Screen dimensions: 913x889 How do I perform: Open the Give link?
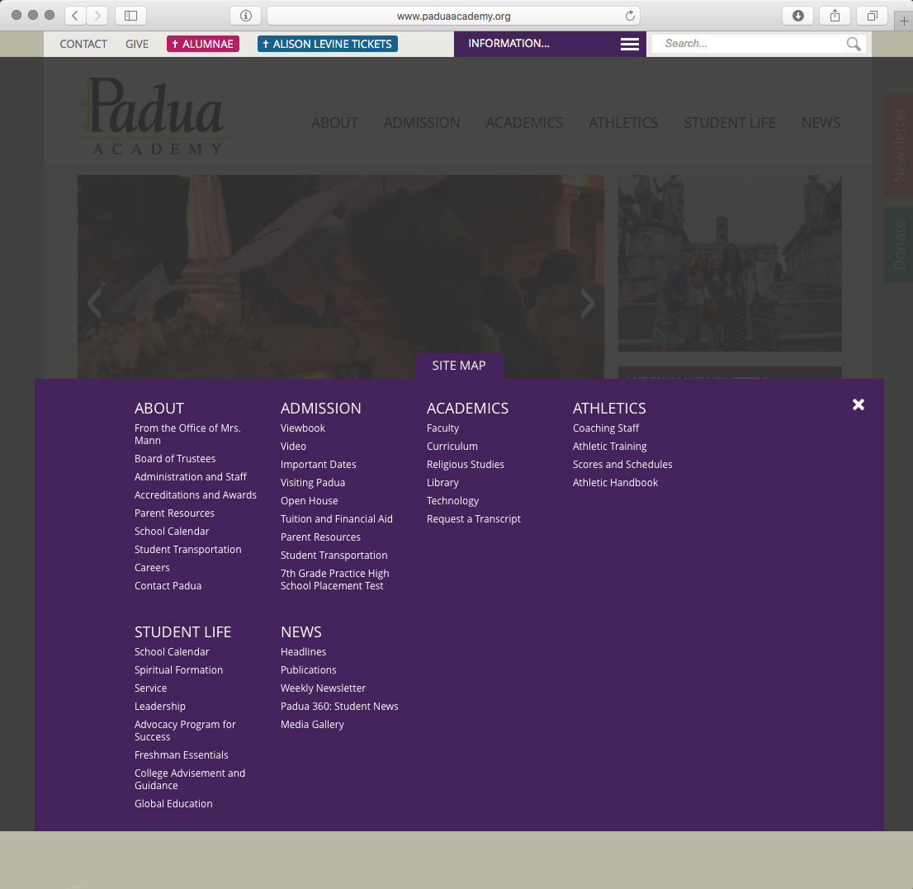[x=137, y=44]
